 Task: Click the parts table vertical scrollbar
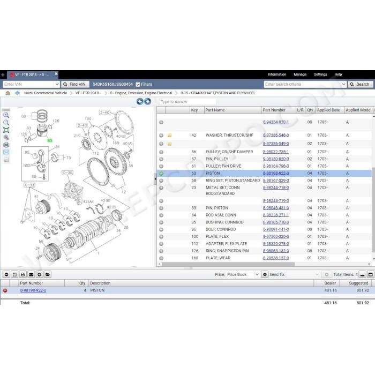(373, 210)
